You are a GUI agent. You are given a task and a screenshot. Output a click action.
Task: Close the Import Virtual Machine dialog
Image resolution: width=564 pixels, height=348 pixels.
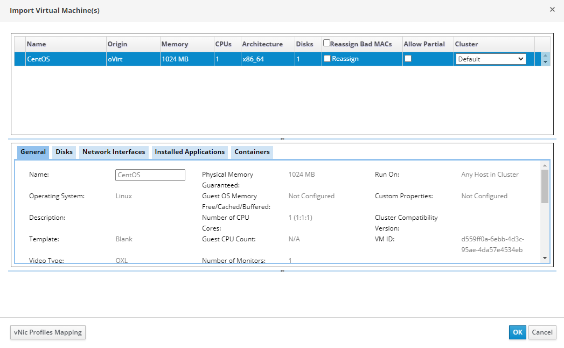pyautogui.click(x=552, y=9)
